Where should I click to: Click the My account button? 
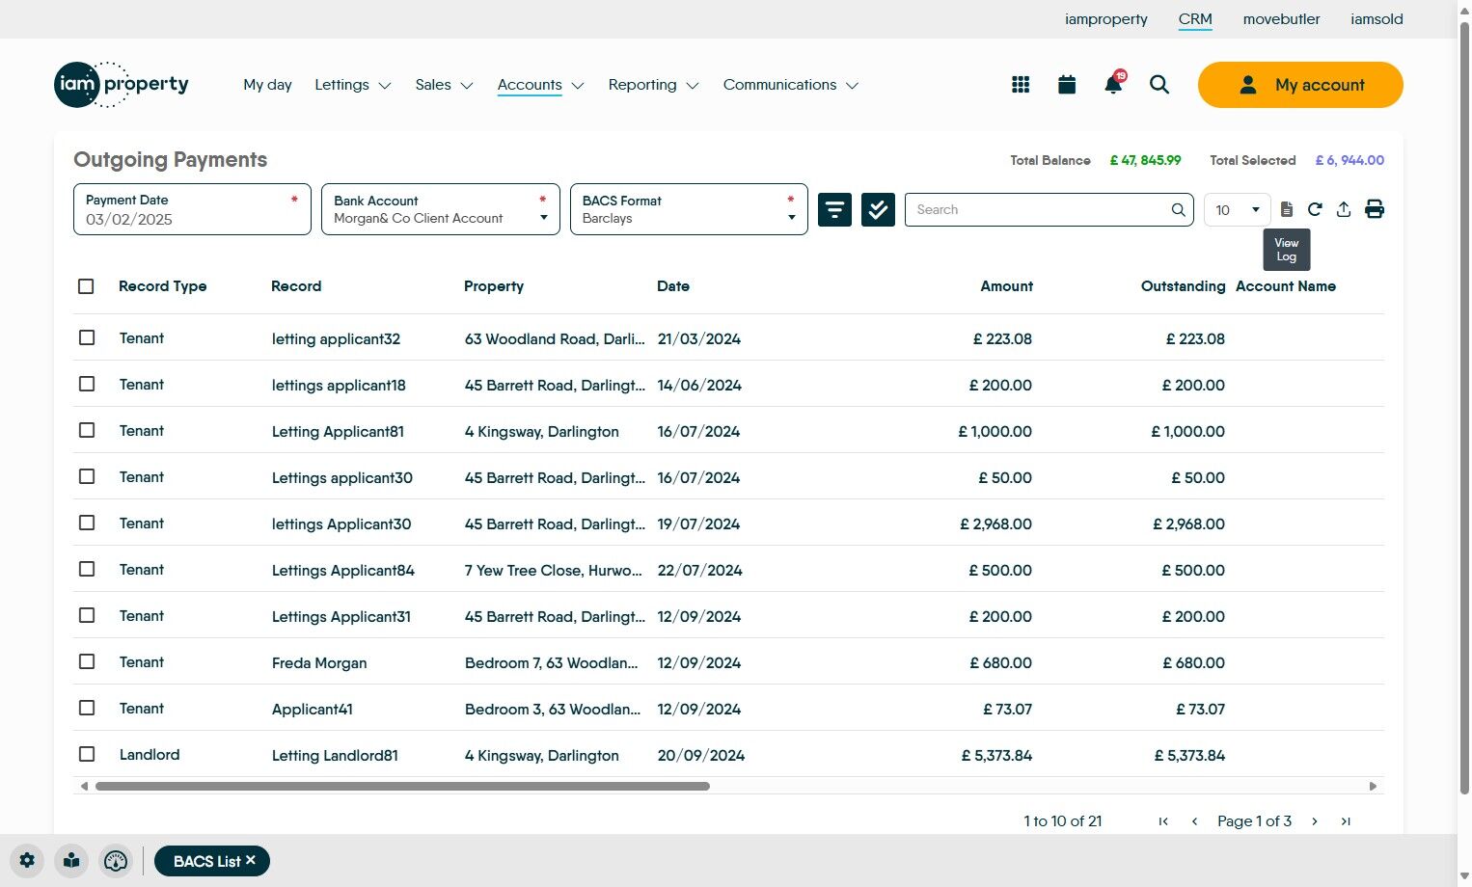(x=1300, y=85)
